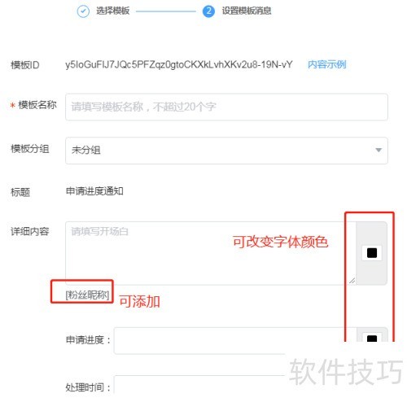Open the 申请进度 font color swatch
Screen dimensions: 407x402
[372, 339]
